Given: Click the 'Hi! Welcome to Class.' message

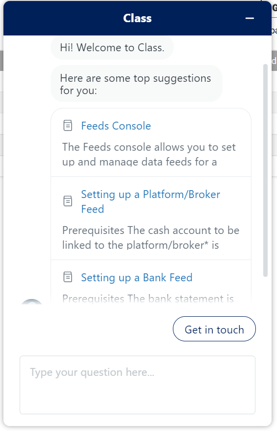Looking at the screenshot, I should [x=112, y=48].
